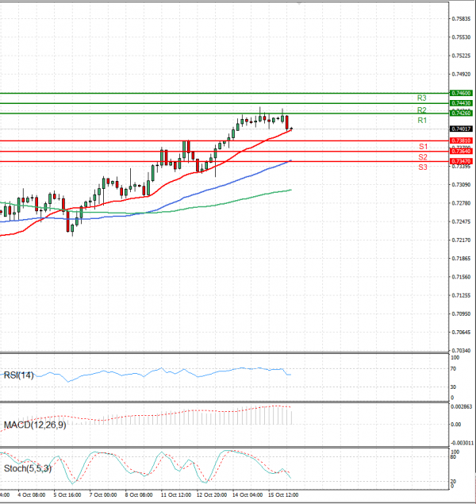The image size is (476, 504).
Task: Click the MACD -0.003011 scale value
Action: 462,443
